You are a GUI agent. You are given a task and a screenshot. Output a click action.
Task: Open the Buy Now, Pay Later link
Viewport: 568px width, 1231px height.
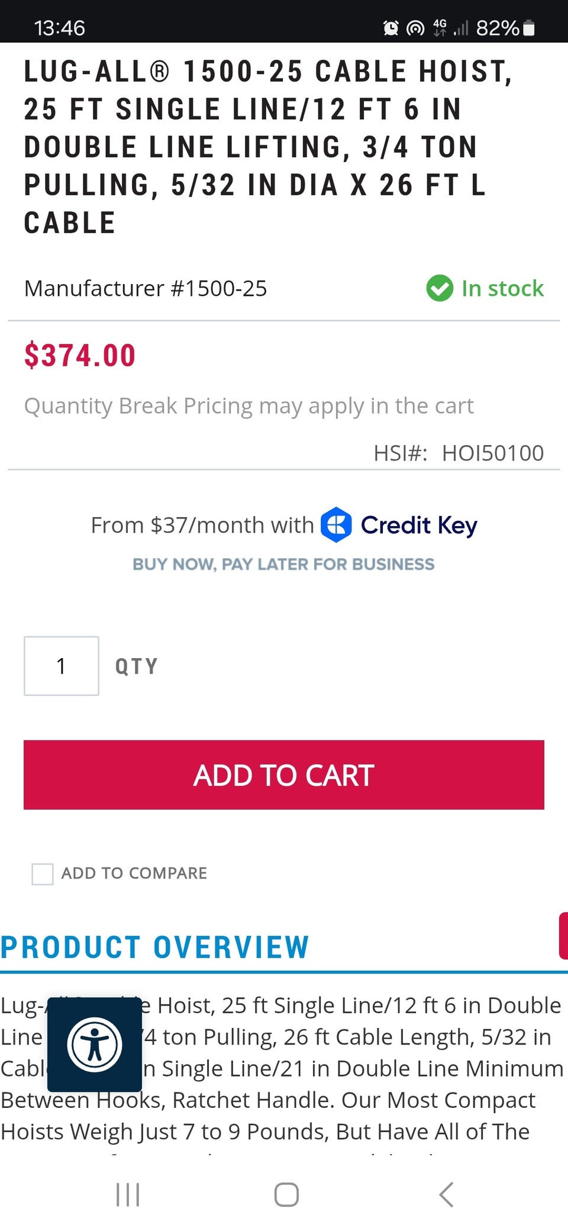pyautogui.click(x=283, y=564)
